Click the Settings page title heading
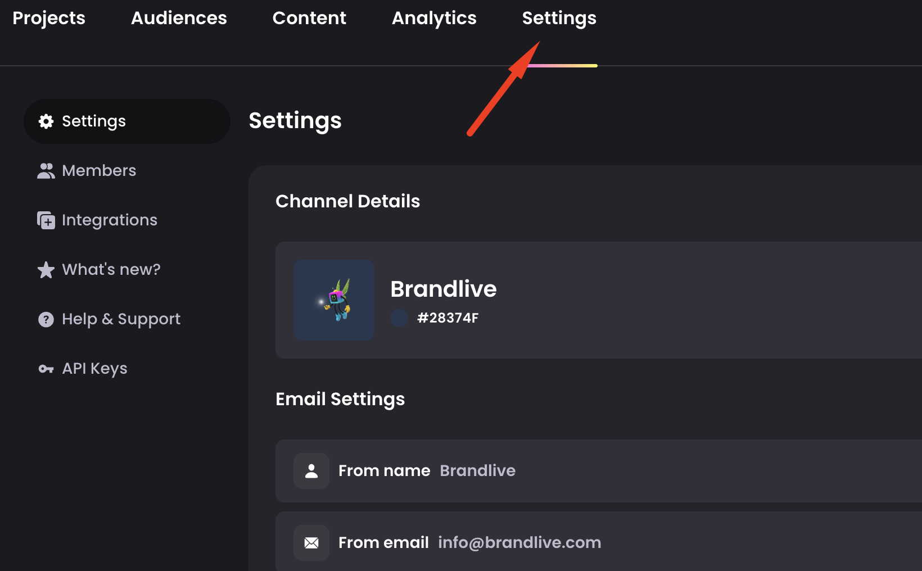Image resolution: width=922 pixels, height=571 pixels. (x=295, y=121)
